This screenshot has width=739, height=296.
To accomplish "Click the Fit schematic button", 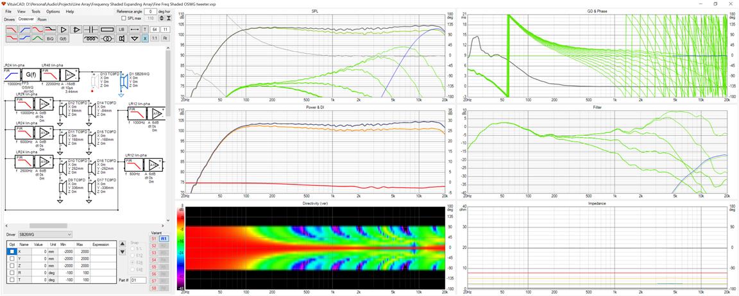I will point(165,38).
